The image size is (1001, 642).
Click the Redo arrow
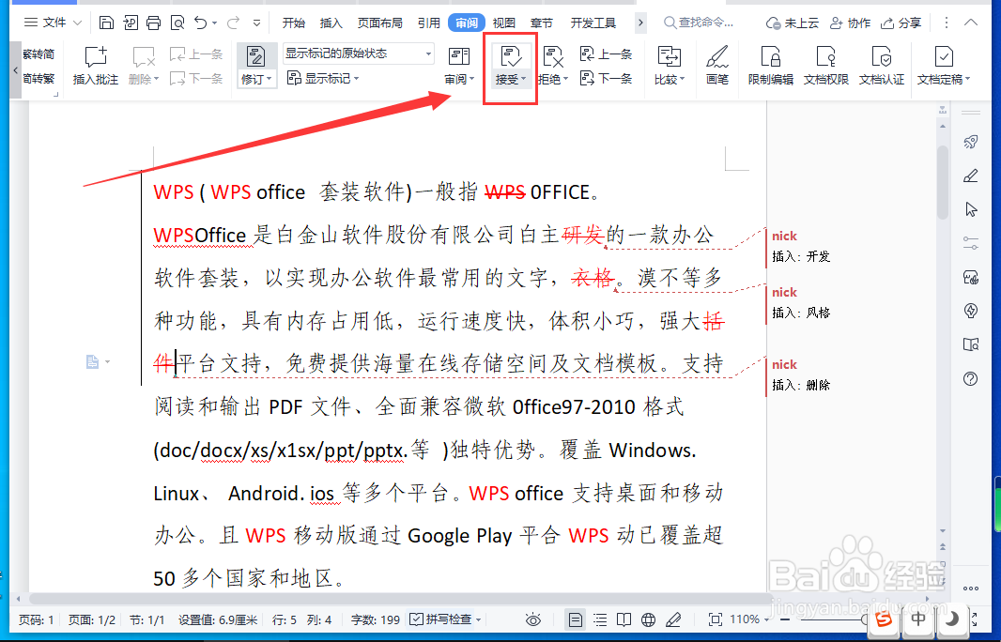233,23
